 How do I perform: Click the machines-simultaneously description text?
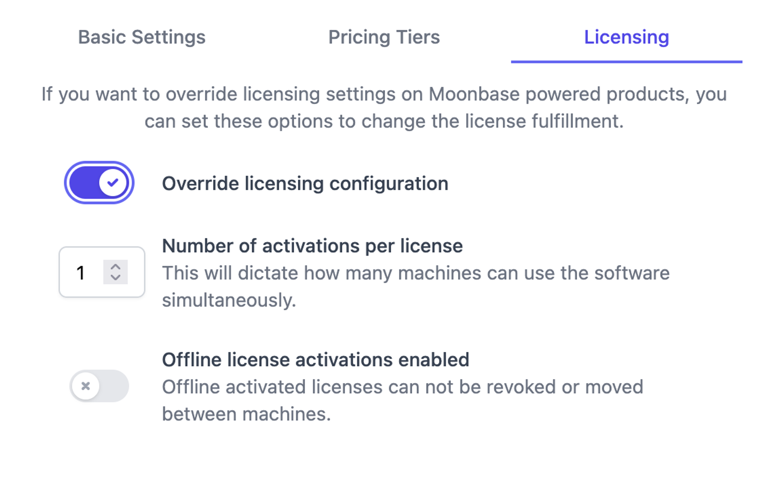[416, 286]
